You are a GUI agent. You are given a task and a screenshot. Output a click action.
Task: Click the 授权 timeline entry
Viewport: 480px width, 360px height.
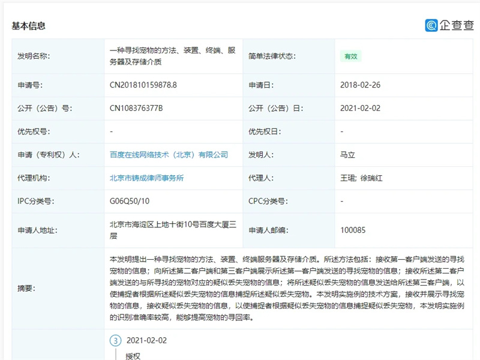pos(133,356)
